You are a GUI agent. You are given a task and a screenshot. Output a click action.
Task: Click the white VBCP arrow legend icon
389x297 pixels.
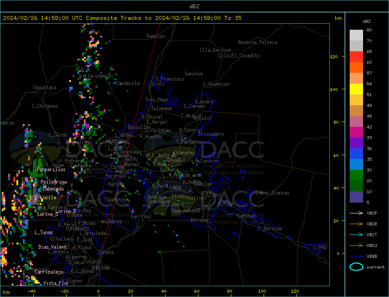tap(356, 213)
